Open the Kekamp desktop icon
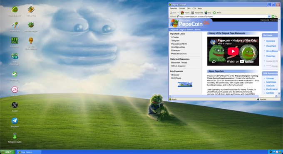This screenshot has height=154, width=283. tap(31, 11)
